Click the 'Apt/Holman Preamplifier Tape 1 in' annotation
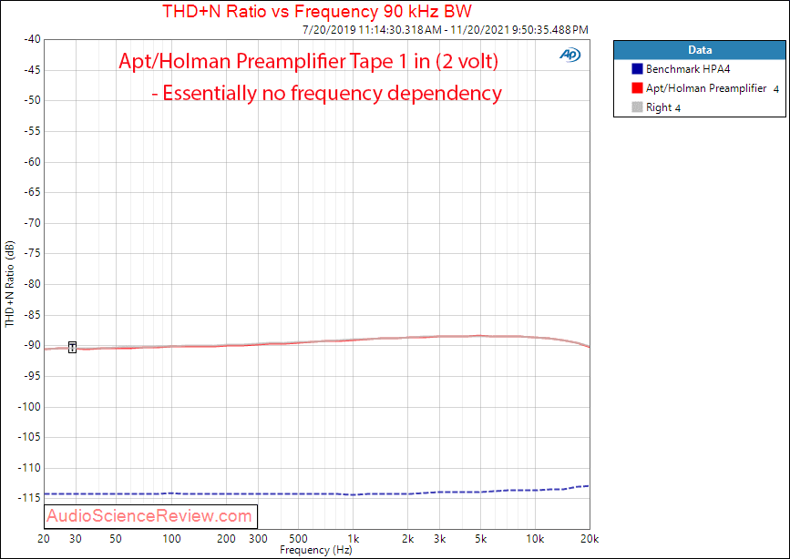The image size is (790, 559). pos(308,61)
